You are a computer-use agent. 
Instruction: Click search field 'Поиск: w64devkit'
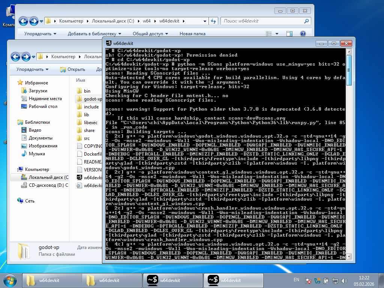click(x=266, y=21)
